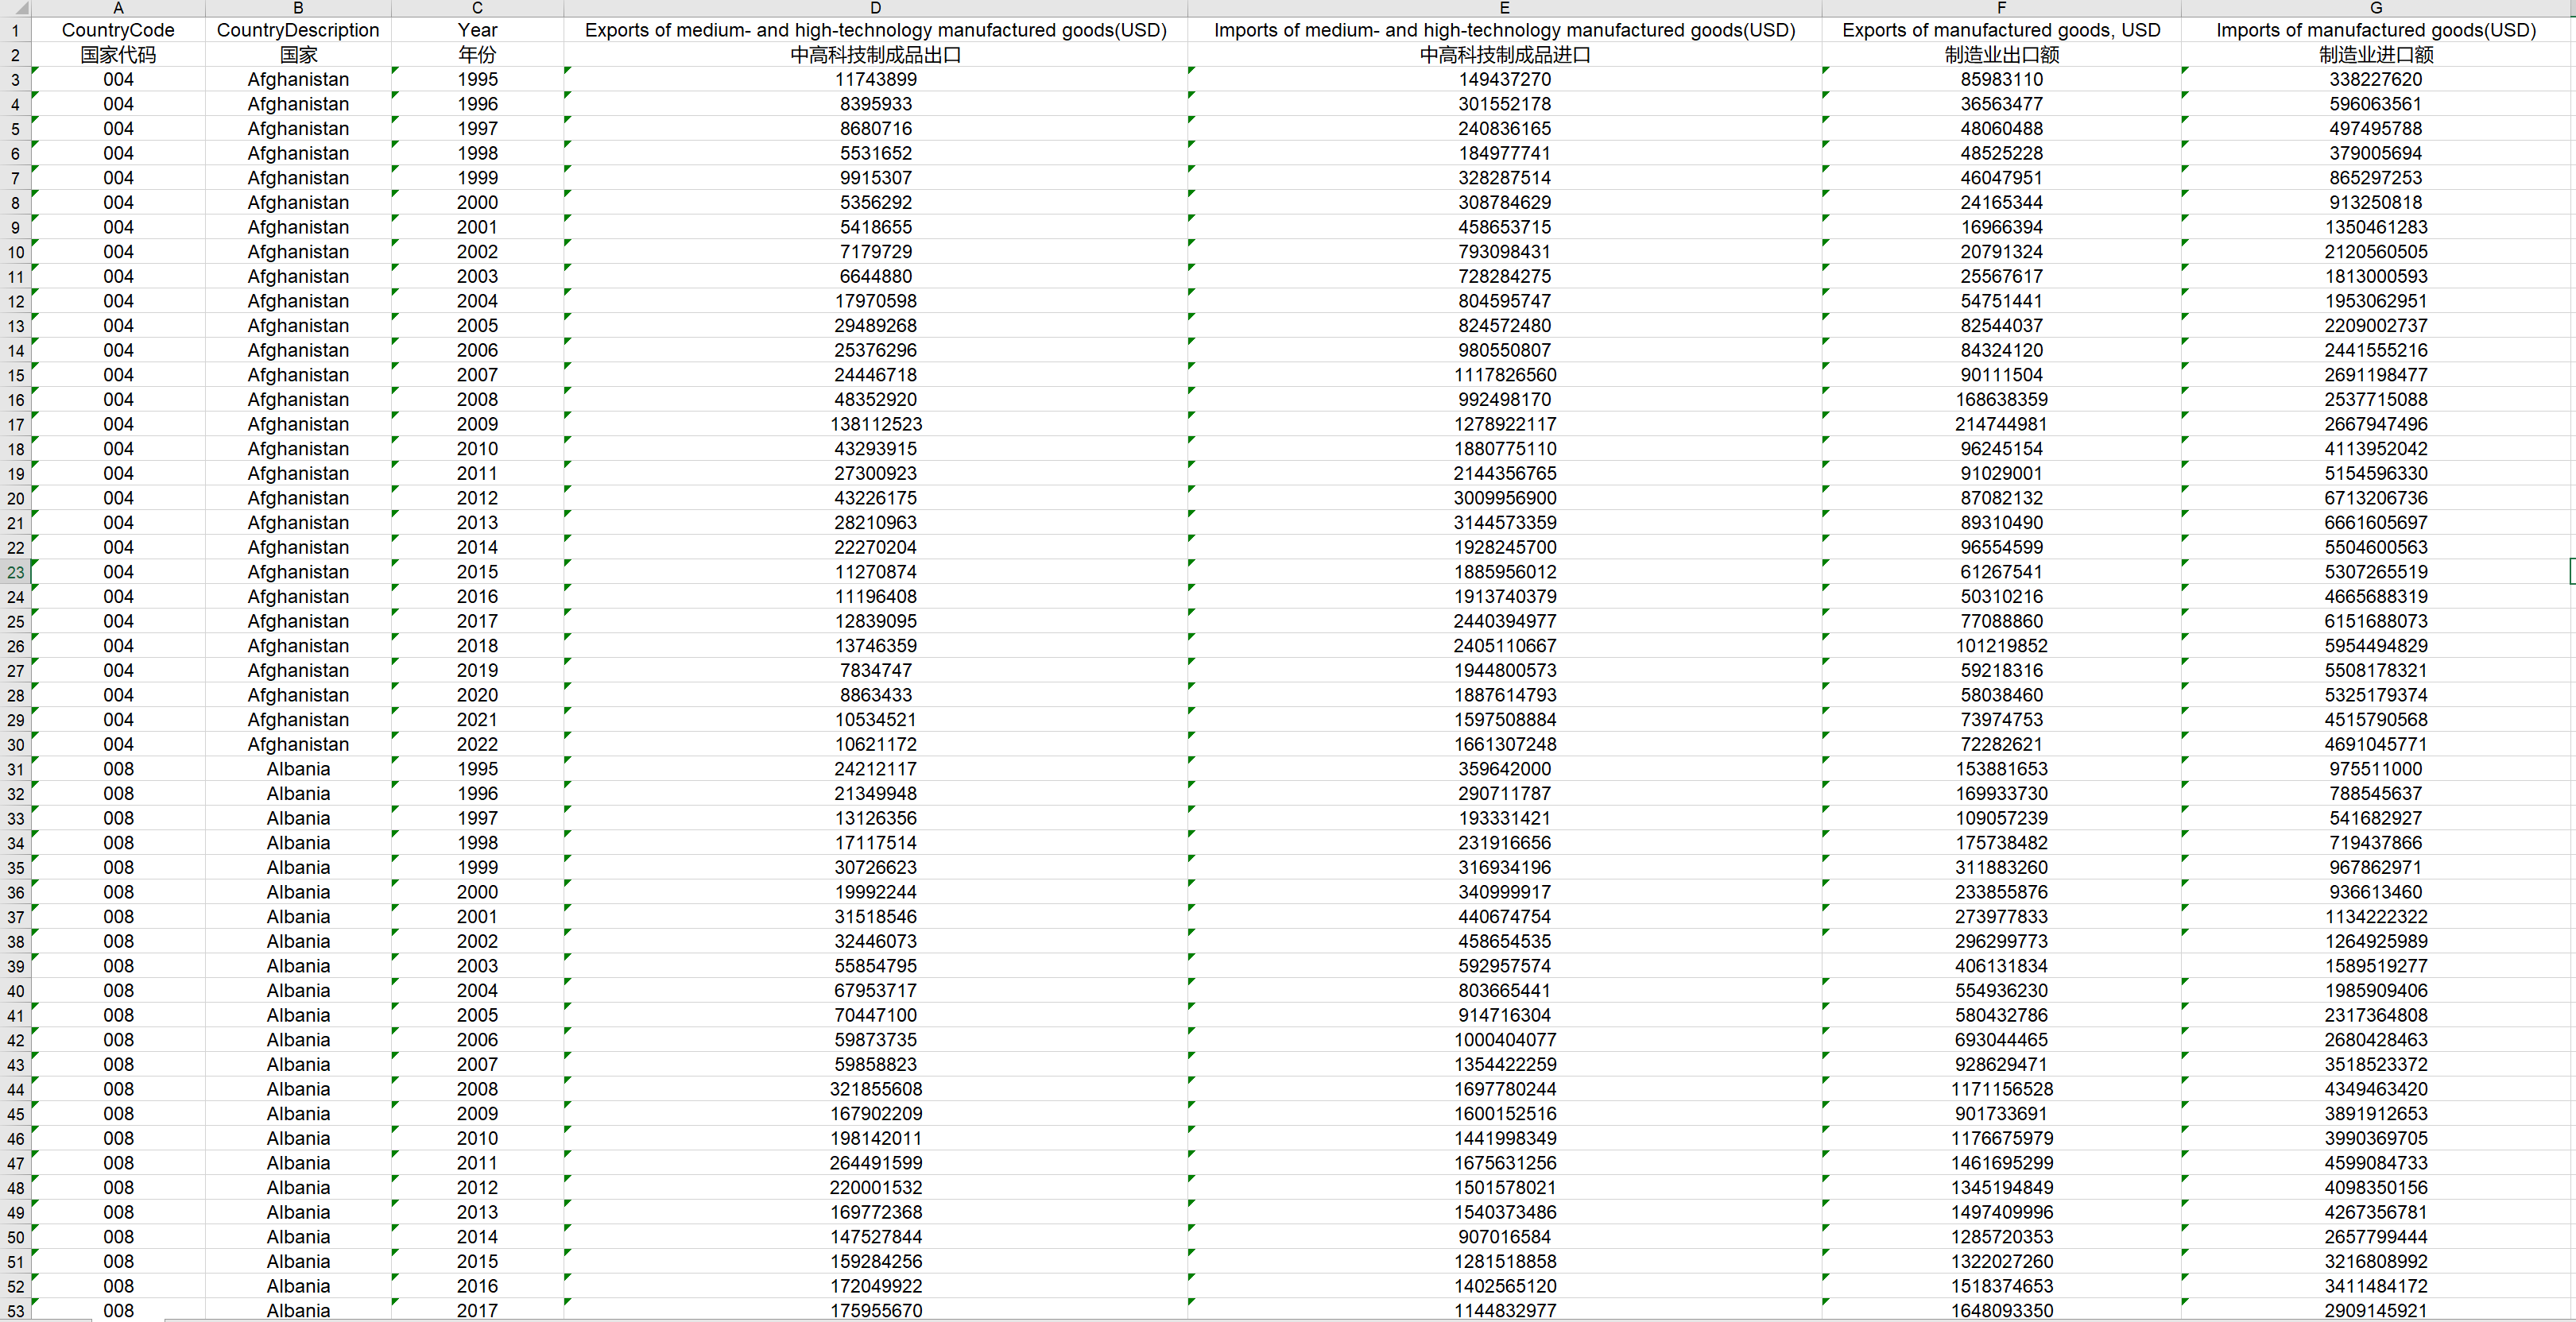Select row 31 header

coord(15,769)
